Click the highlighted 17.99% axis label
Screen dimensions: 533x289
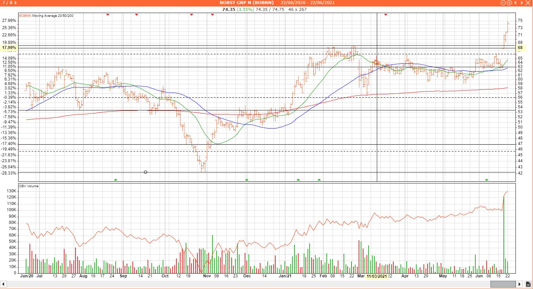[9, 48]
